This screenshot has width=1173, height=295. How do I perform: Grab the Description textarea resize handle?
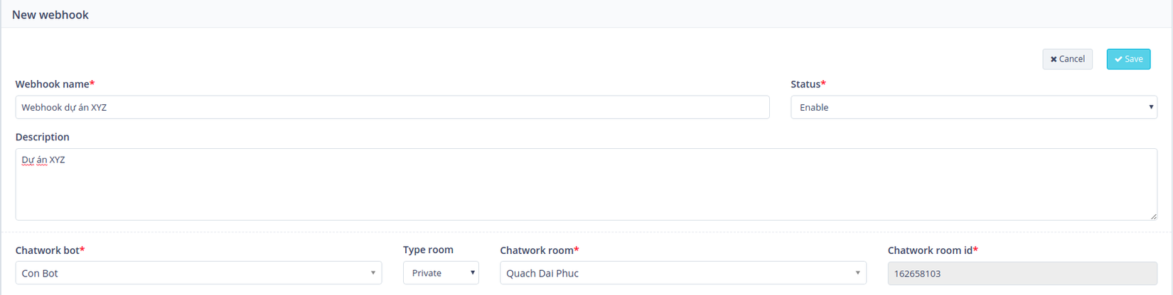1153,216
